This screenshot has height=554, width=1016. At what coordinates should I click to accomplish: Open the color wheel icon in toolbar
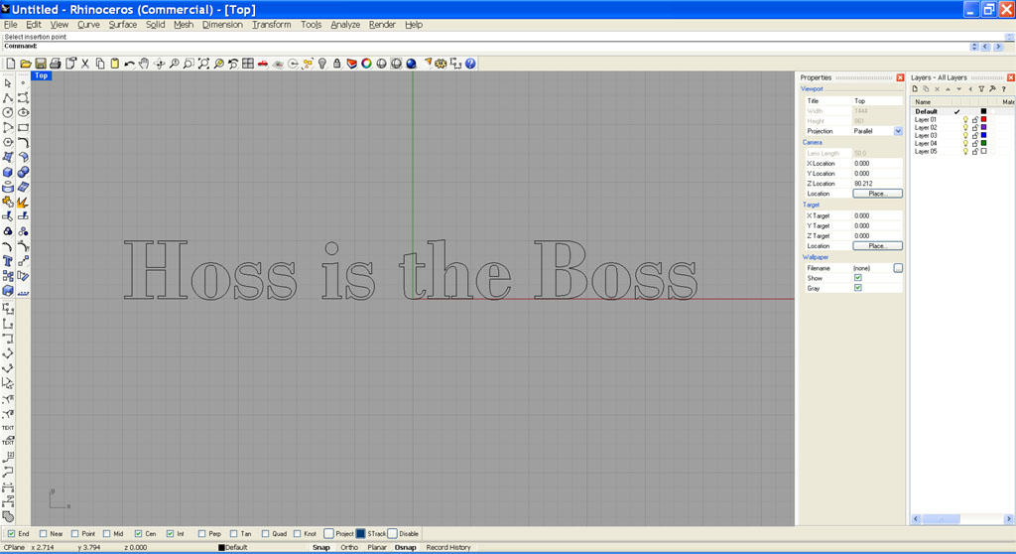pos(366,64)
